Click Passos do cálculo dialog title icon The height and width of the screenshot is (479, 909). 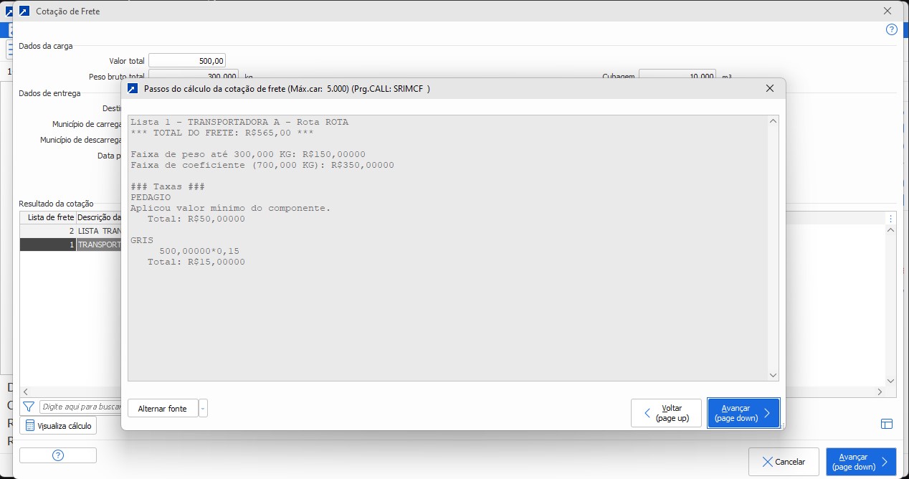[x=132, y=88]
